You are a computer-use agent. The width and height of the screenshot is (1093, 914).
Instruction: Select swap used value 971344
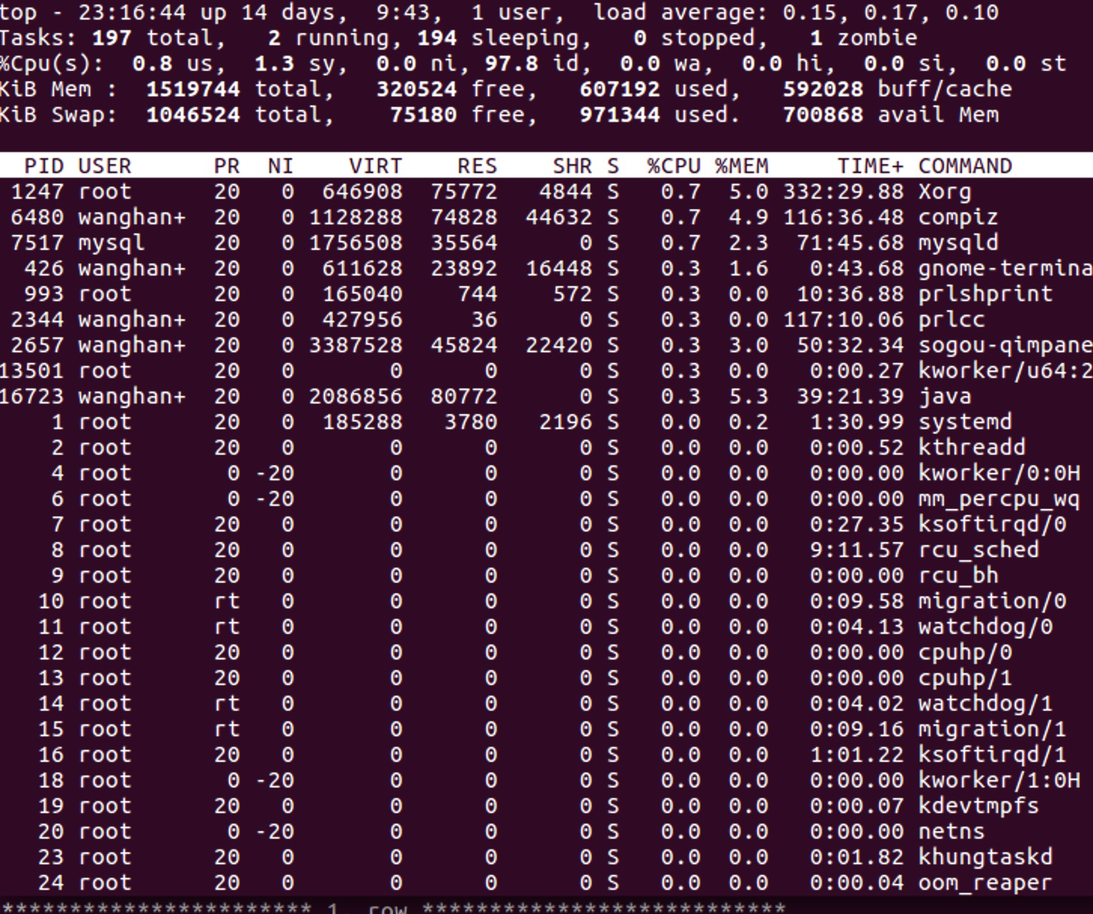pyautogui.click(x=620, y=114)
